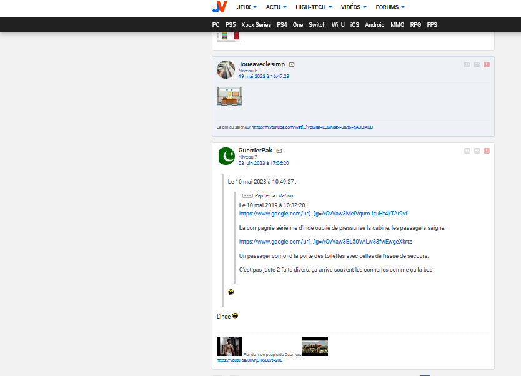Click the smiley below the nested quote
The image size is (521, 376).
[x=231, y=292]
